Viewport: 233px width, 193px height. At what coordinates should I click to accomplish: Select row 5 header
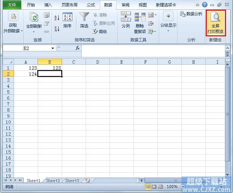(8, 92)
